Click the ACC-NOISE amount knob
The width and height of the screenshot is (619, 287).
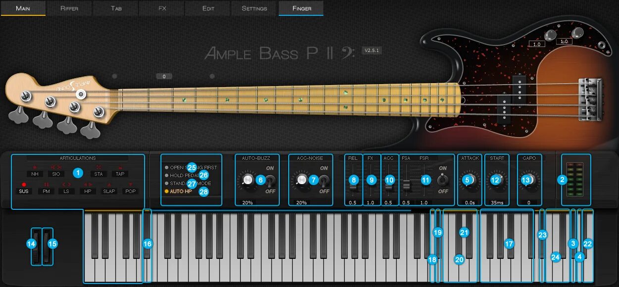tap(301, 181)
